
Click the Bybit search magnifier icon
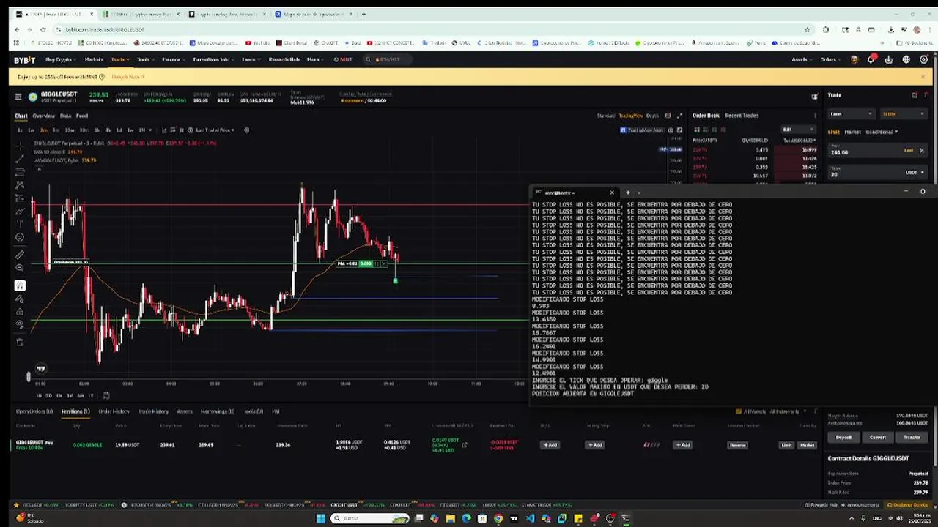pos(368,59)
